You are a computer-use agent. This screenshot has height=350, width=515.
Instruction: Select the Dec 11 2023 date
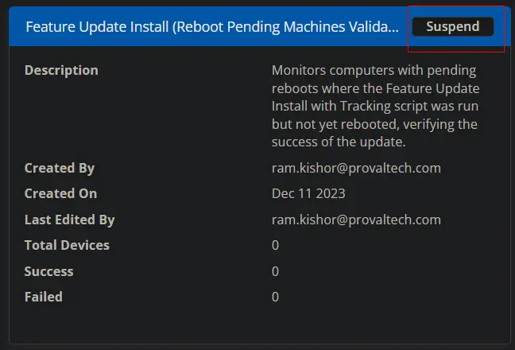(308, 193)
